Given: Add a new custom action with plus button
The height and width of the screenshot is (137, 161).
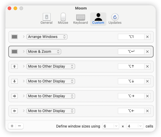Looking at the screenshot, I should point(12,126).
